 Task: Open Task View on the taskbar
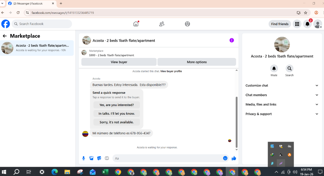coord(29,172)
